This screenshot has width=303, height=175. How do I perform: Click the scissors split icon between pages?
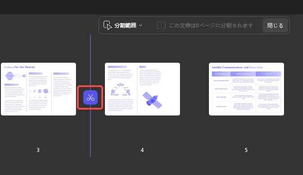[90, 97]
